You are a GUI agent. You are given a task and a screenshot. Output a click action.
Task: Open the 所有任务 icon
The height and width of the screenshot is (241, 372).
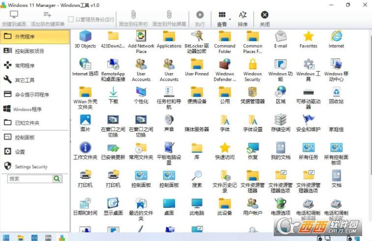pyautogui.click(x=309, y=151)
